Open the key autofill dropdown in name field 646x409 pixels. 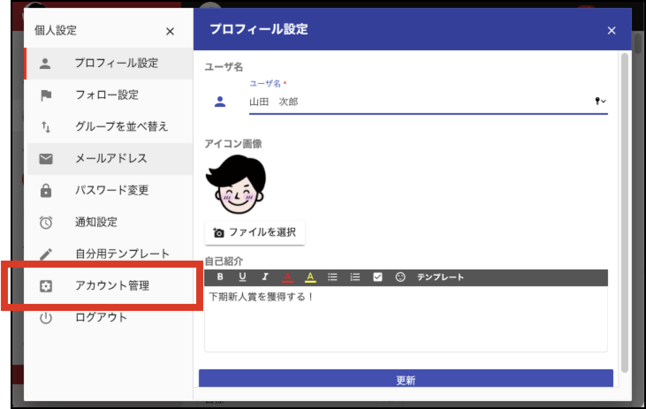coord(600,101)
